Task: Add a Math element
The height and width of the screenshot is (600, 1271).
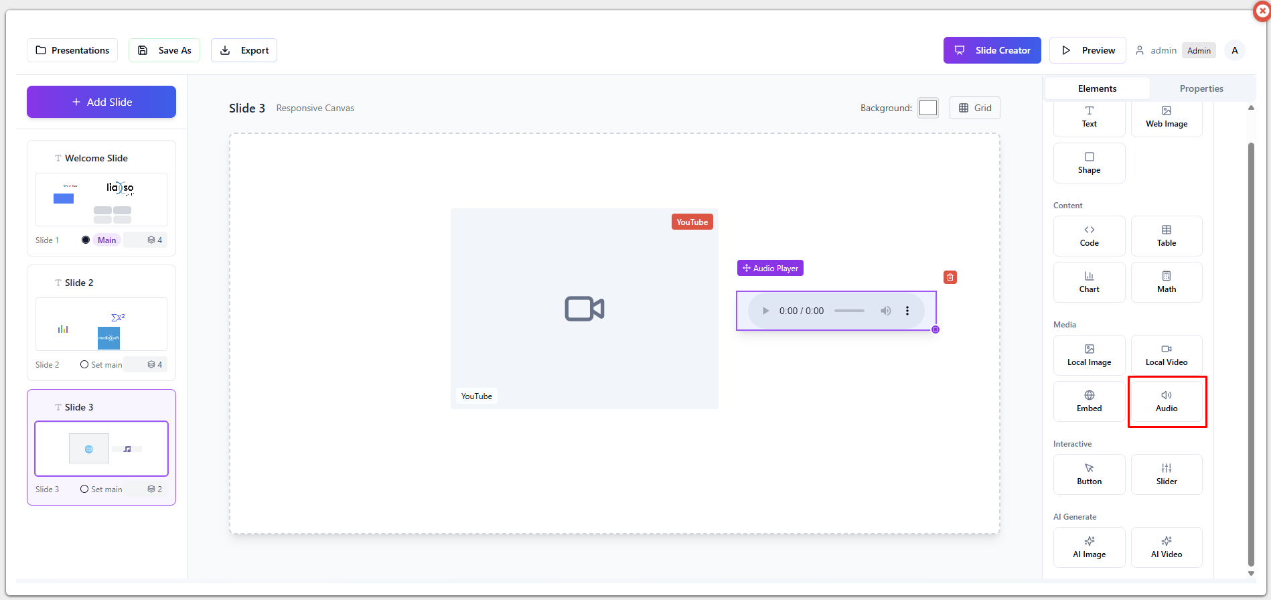Action: (1166, 282)
